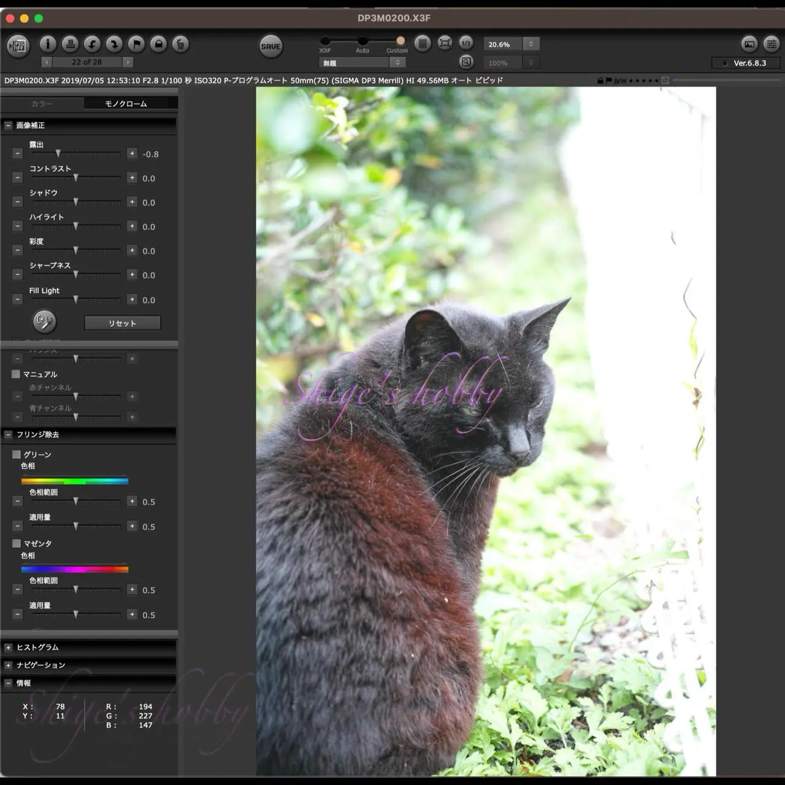Increase green 色相範囲 with plus button
785x785 pixels.
click(x=132, y=502)
